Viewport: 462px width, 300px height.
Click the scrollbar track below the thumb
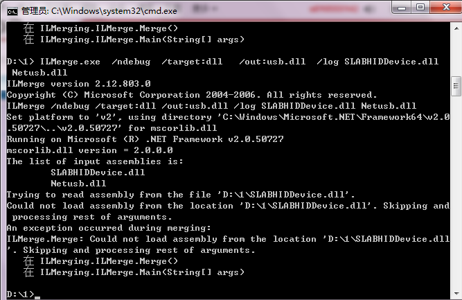click(456, 191)
